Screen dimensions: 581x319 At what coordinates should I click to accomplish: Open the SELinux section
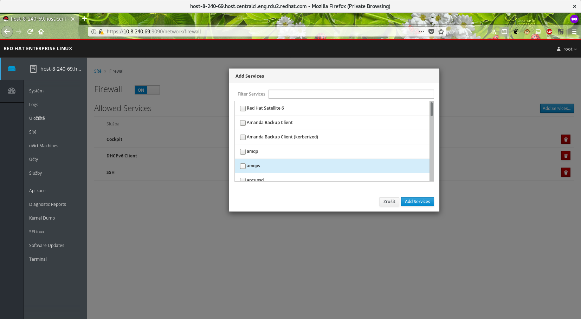coord(37,232)
